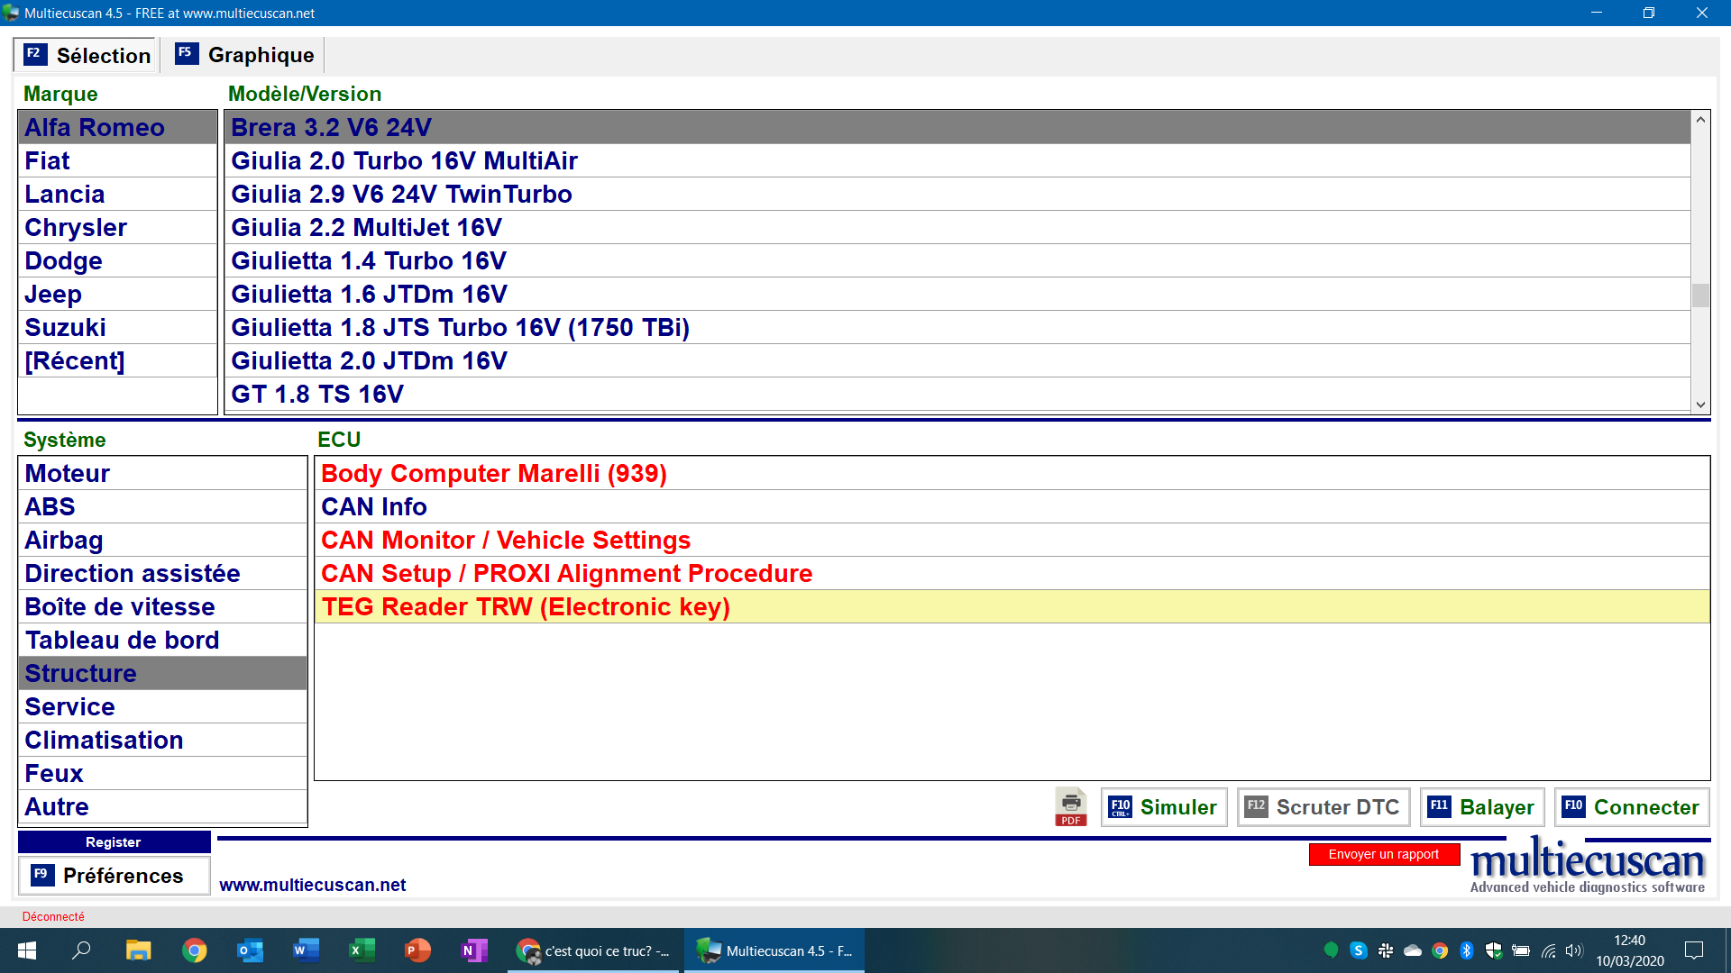
Task: Open the www.multiecuscan.net link
Action: point(312,885)
